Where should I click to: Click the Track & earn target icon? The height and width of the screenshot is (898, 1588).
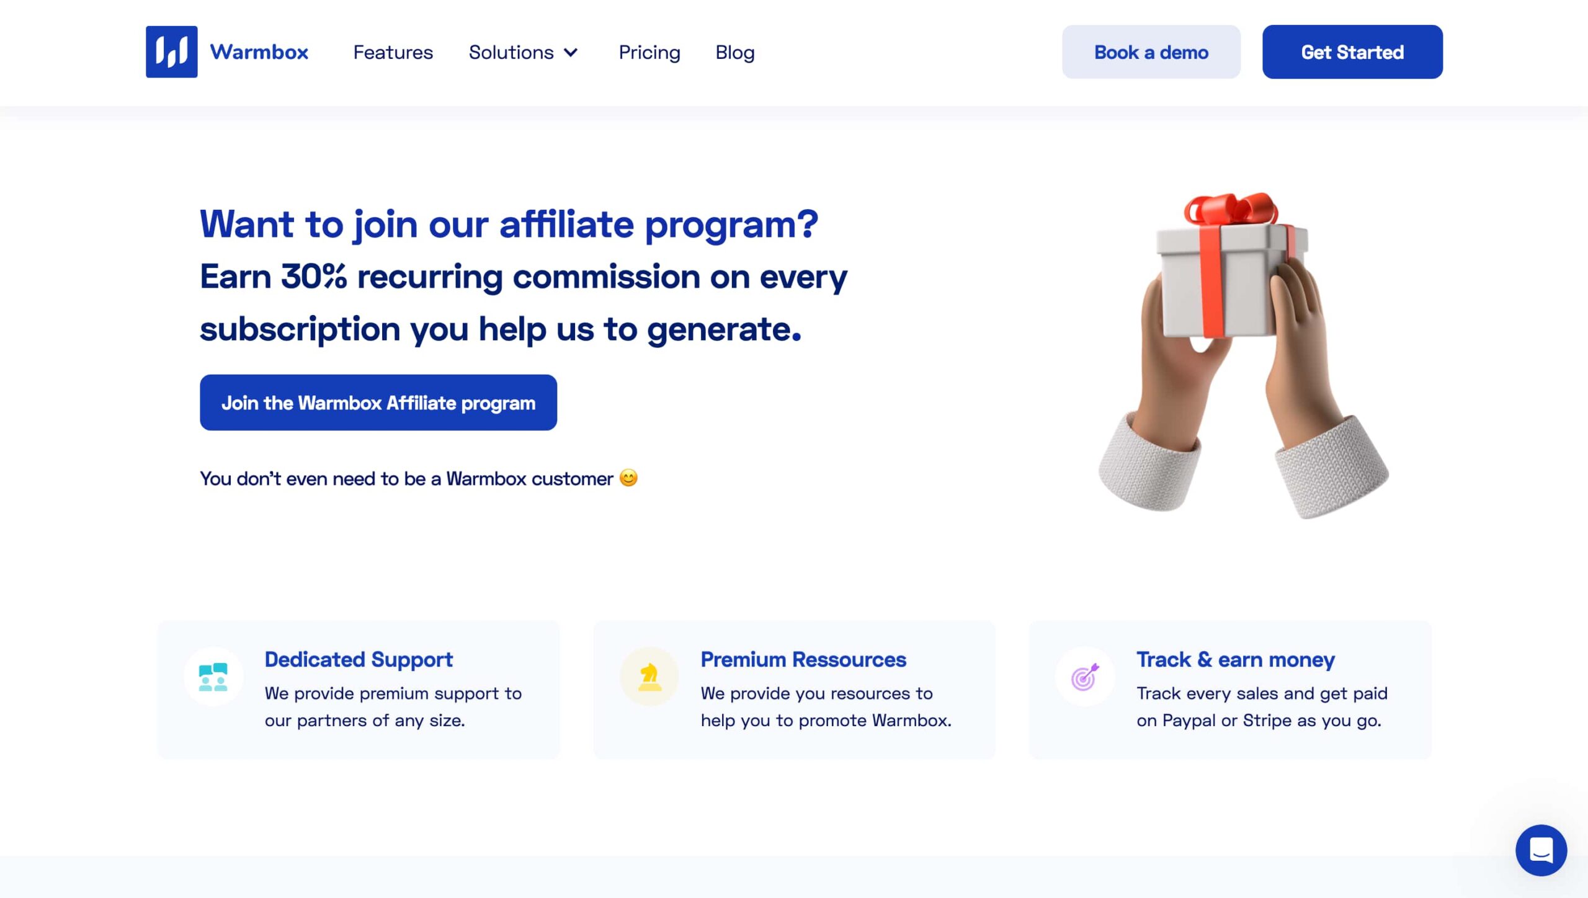pyautogui.click(x=1085, y=677)
